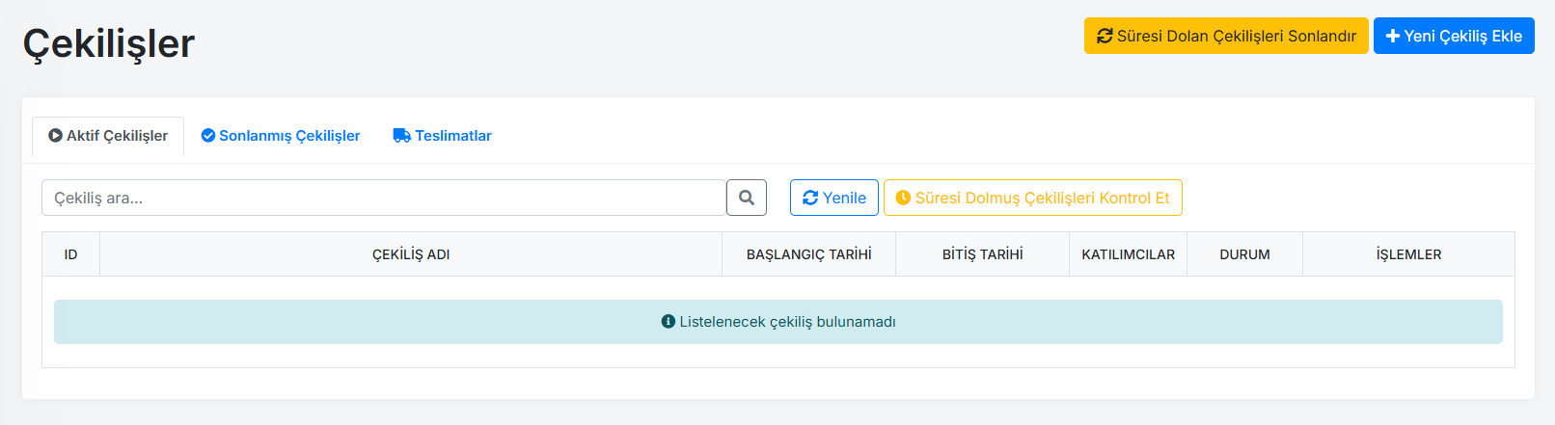This screenshot has width=1555, height=425.
Task: Click the ÇEKİLİŞ ADI column header
Action: [x=411, y=254]
